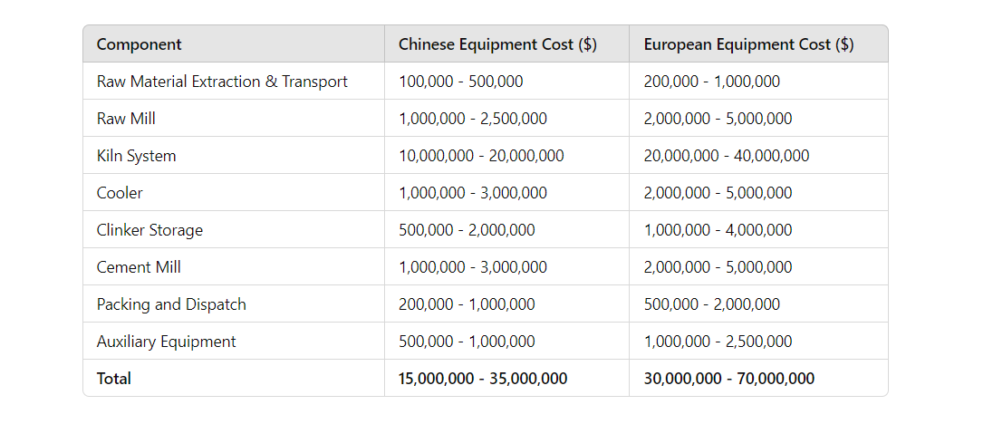Select the 30,000,000 - 70,000,000 total value
Viewport: 993px width, 424px height.
coord(729,379)
